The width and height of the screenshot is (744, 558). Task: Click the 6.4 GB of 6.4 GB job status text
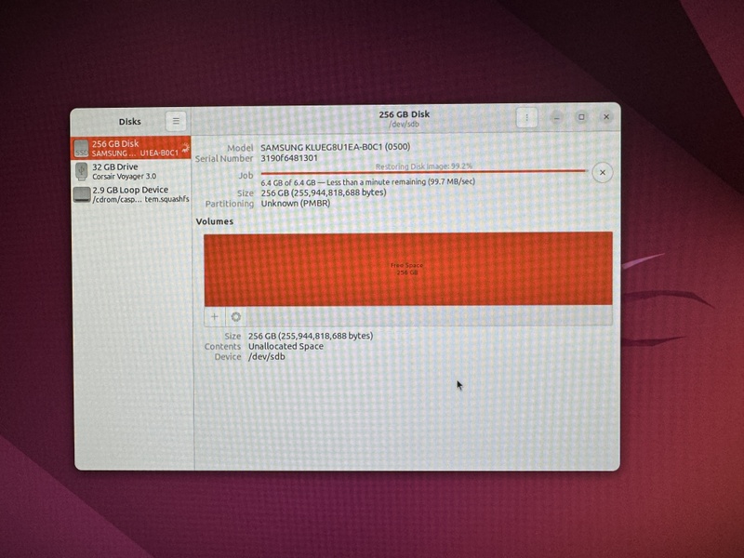[367, 182]
